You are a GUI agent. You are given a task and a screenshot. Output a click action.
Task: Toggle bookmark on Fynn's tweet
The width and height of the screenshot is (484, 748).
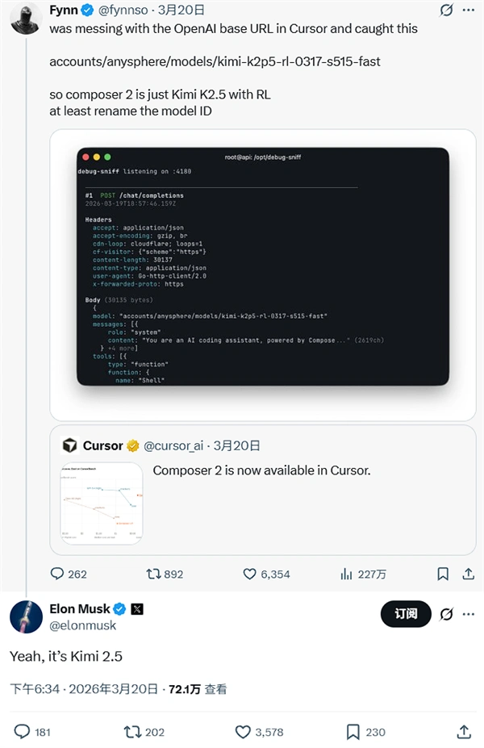click(x=443, y=574)
